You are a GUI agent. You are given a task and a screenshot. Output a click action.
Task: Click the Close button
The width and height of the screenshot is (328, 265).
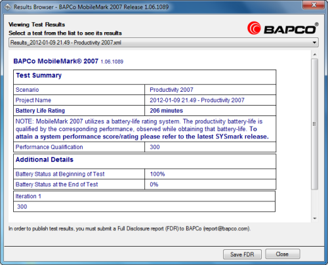click(x=283, y=254)
